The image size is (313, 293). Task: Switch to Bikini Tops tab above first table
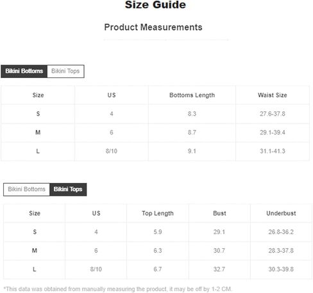pyautogui.click(x=65, y=71)
